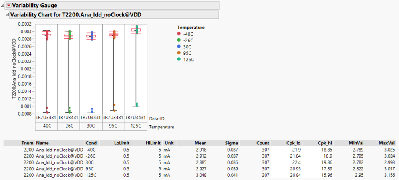This screenshot has width=399, height=180.
Task: Click the Tnum column header
Action: click(28, 143)
